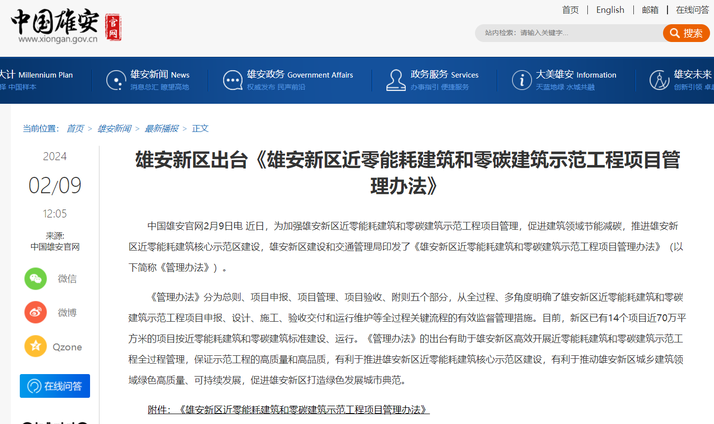
Task: Share article via Qzone star icon
Action: [x=36, y=346]
